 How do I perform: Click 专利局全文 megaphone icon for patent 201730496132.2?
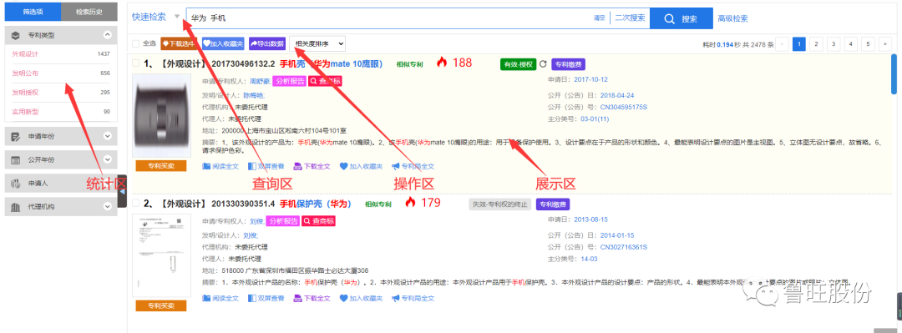point(396,166)
